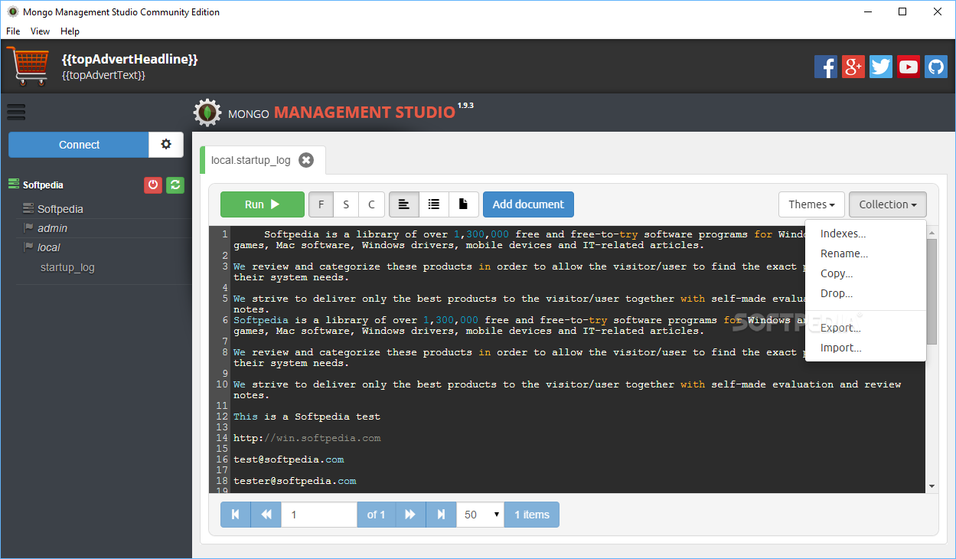Click line 12 'This is a Softpedia test'

(307, 417)
